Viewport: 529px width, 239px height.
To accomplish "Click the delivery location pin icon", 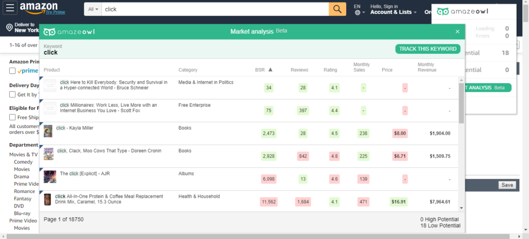I will [9, 27].
